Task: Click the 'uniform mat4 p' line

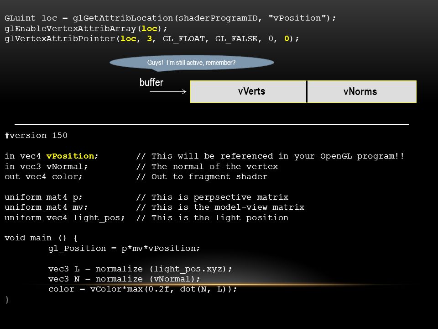Action: (x=43, y=197)
